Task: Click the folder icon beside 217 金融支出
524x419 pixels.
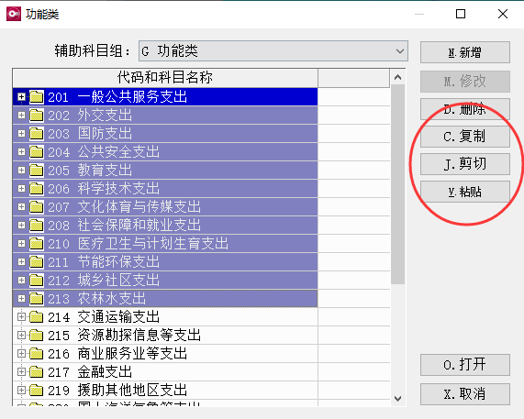Action: 37,371
